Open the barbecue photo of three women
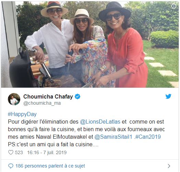The width and height of the screenshot is (180, 172). click(x=90, y=45)
